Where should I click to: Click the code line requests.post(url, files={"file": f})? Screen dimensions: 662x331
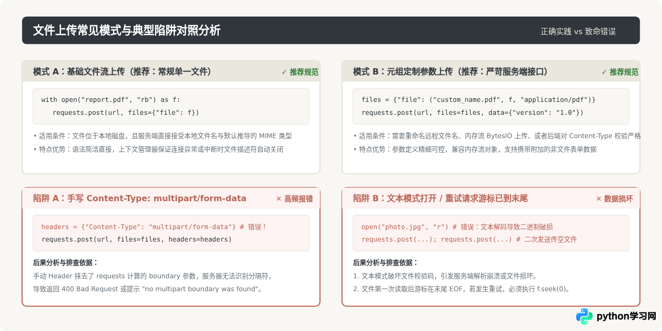(126, 112)
